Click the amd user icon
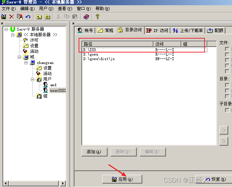232x187 pixels. click(x=46, y=85)
